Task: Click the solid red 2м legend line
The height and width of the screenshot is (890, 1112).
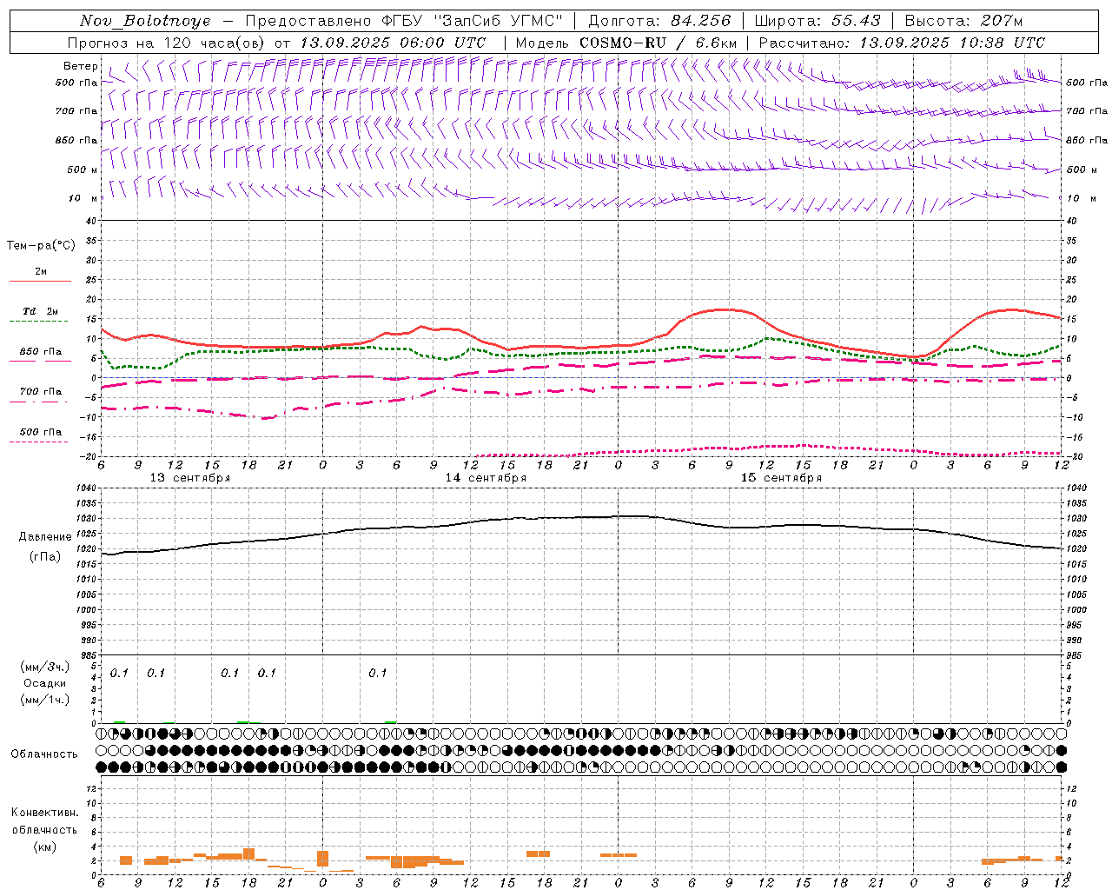Action: tap(40, 281)
